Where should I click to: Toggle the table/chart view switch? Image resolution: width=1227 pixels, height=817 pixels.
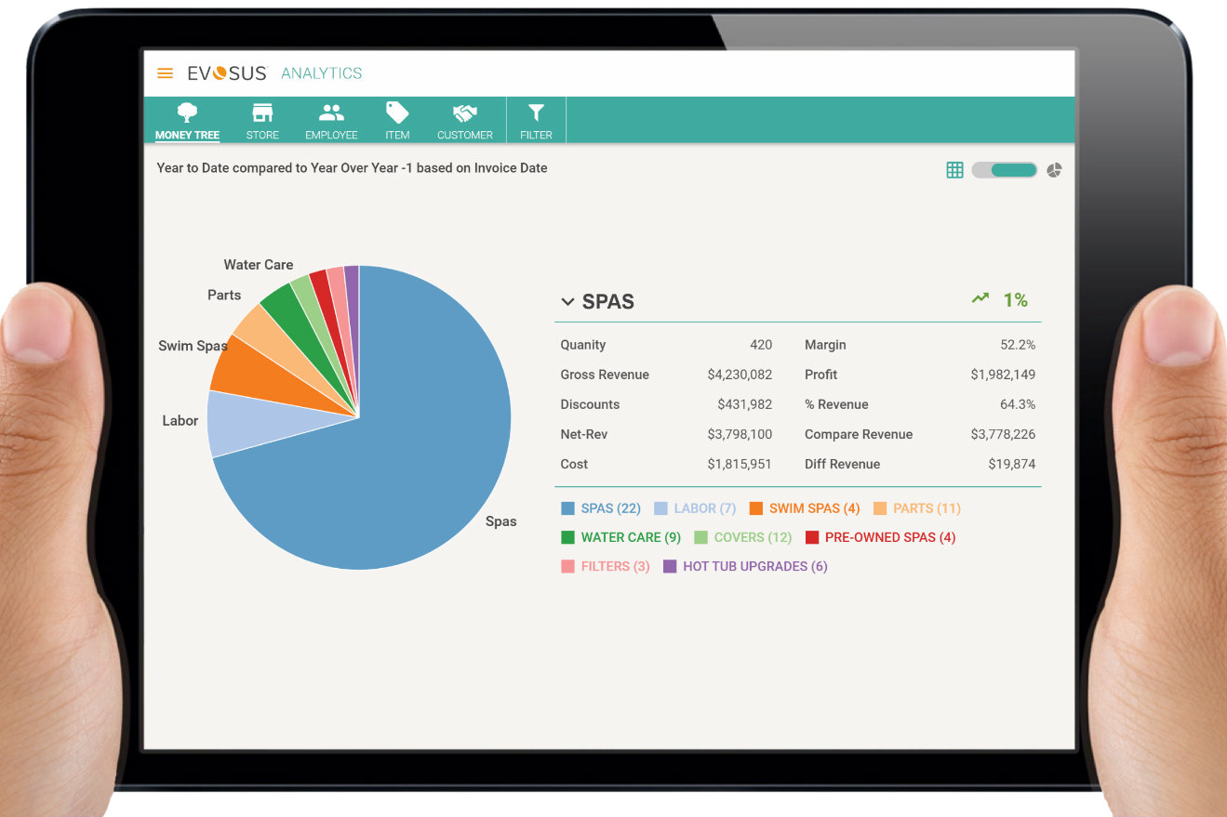click(x=1004, y=170)
